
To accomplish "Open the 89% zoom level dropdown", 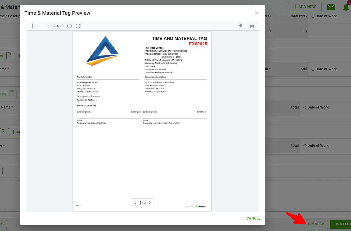I will 57,26.
